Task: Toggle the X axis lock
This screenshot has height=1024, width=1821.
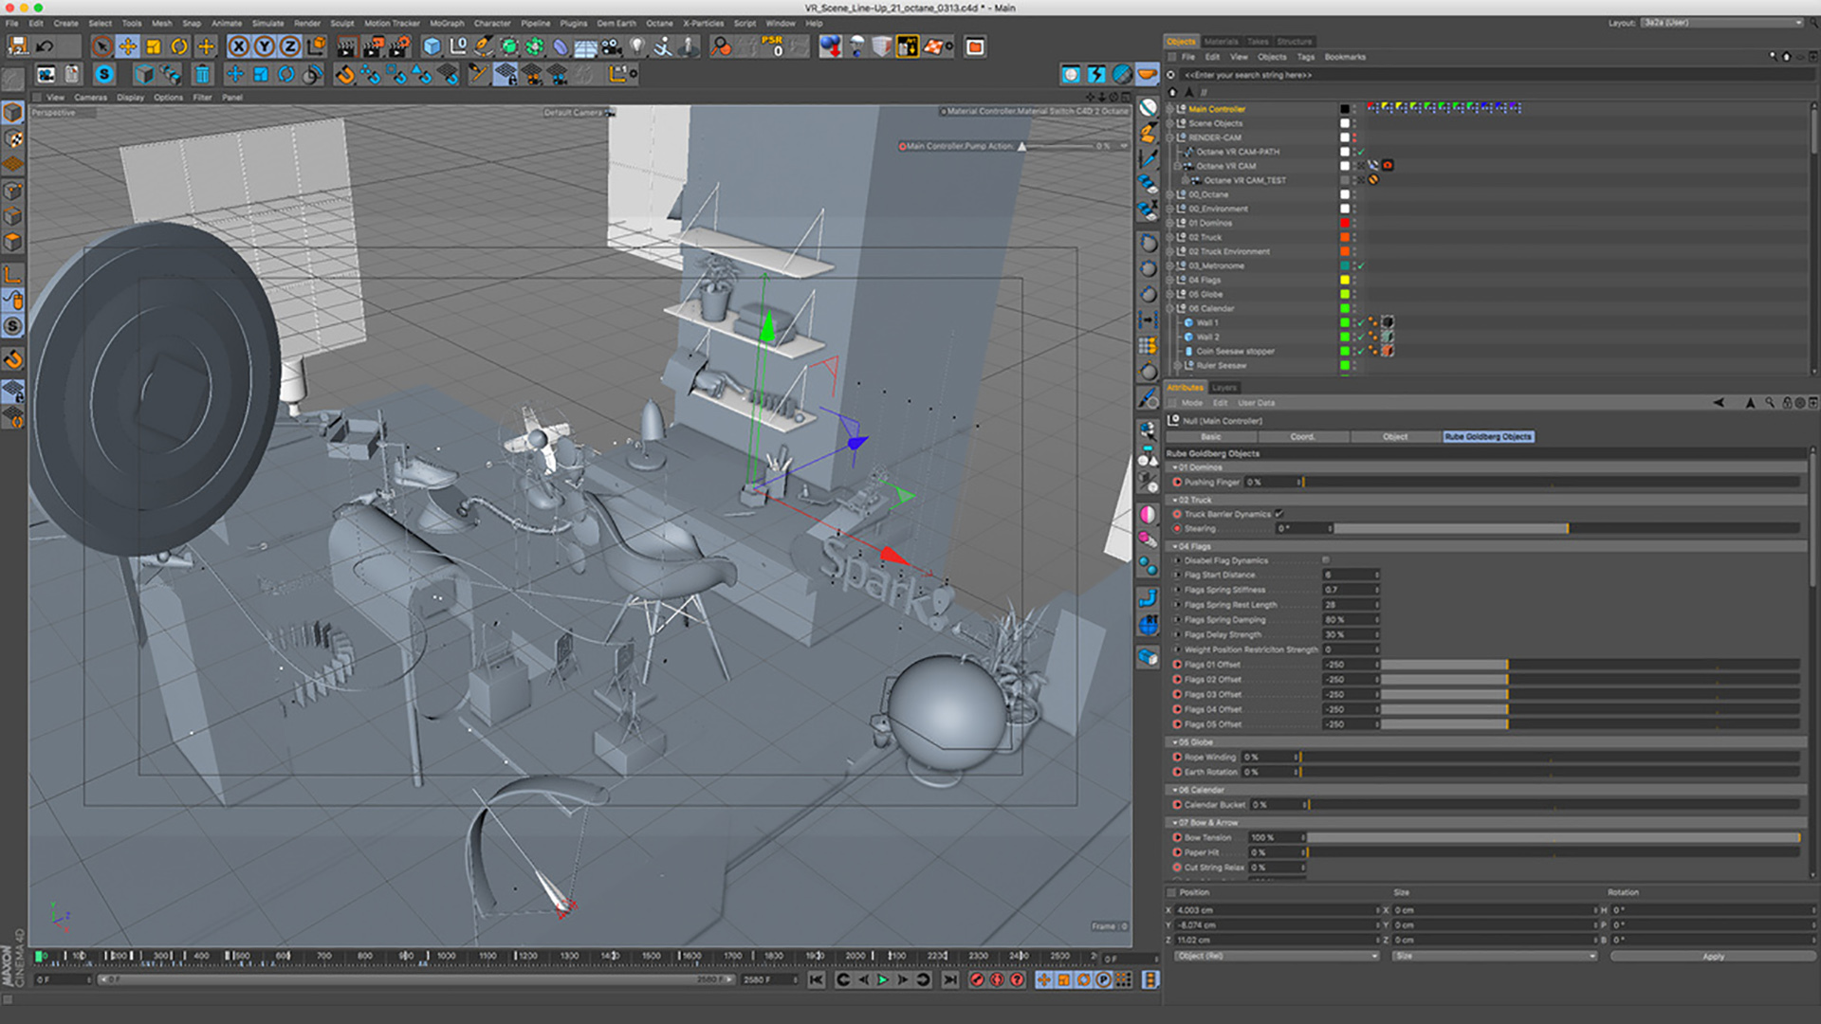Action: click(239, 46)
